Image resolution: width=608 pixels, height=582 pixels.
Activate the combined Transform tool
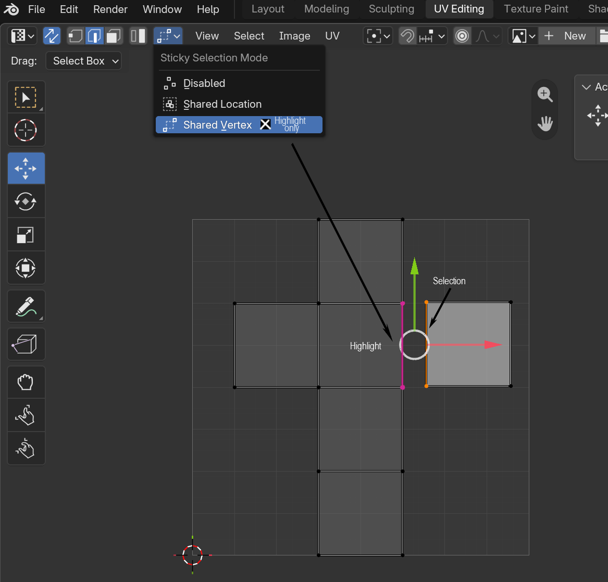pyautogui.click(x=26, y=268)
